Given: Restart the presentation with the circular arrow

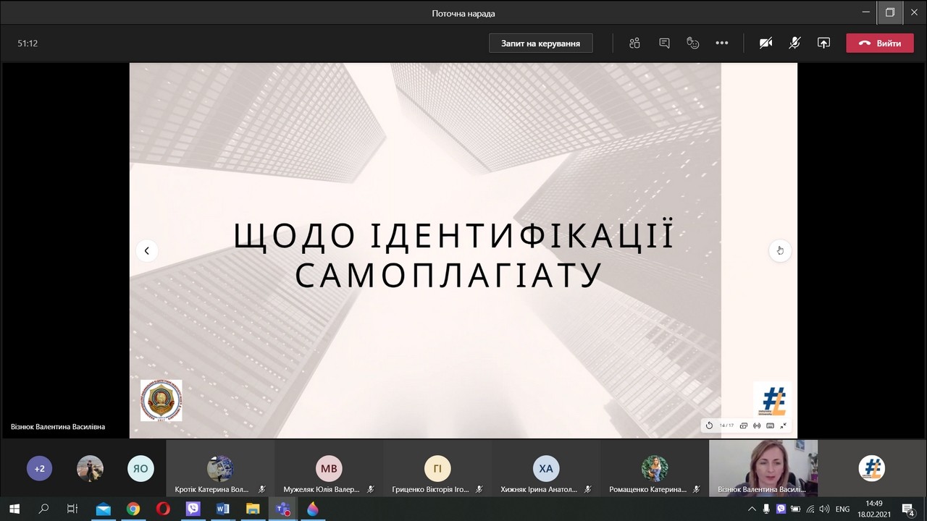Looking at the screenshot, I should click(x=709, y=425).
